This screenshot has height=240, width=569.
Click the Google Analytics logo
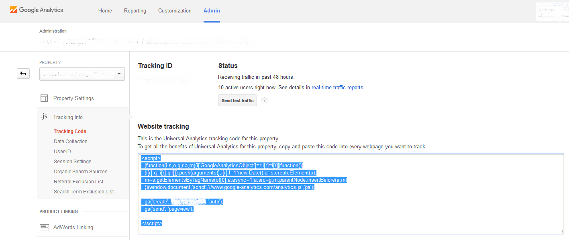click(37, 10)
